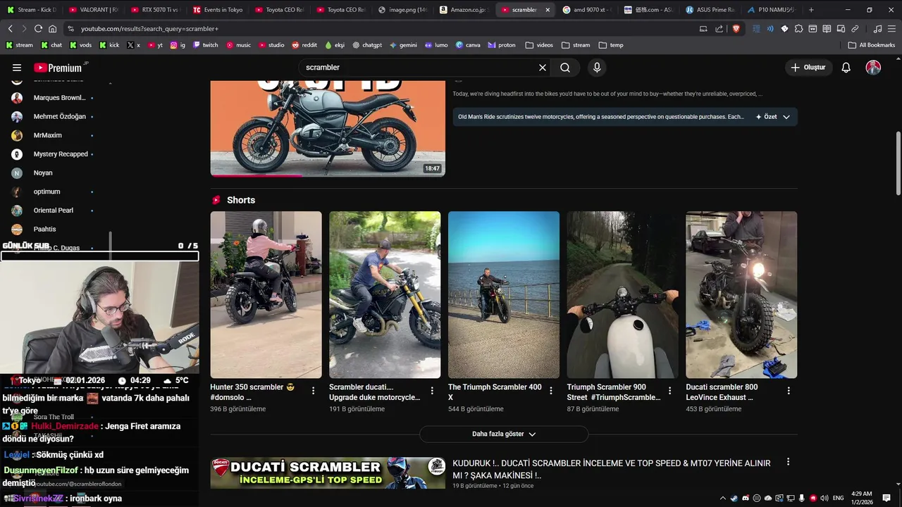Viewport: 902px width, 507px height.
Task: Switch to the VALORANT browser tab
Action: point(94,10)
